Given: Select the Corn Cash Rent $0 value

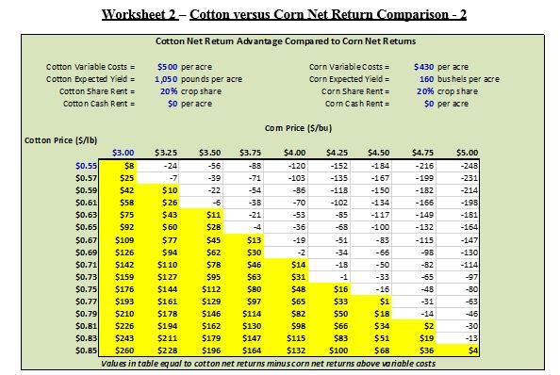Looking at the screenshot, I should pyautogui.click(x=429, y=104).
